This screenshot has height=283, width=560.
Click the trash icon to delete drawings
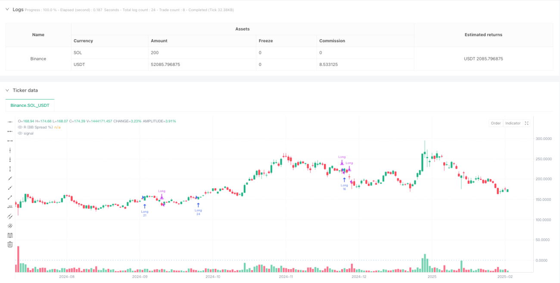click(10, 245)
